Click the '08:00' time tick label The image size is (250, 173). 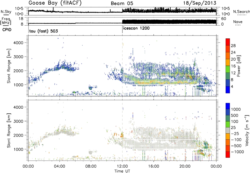click(x=91, y=166)
